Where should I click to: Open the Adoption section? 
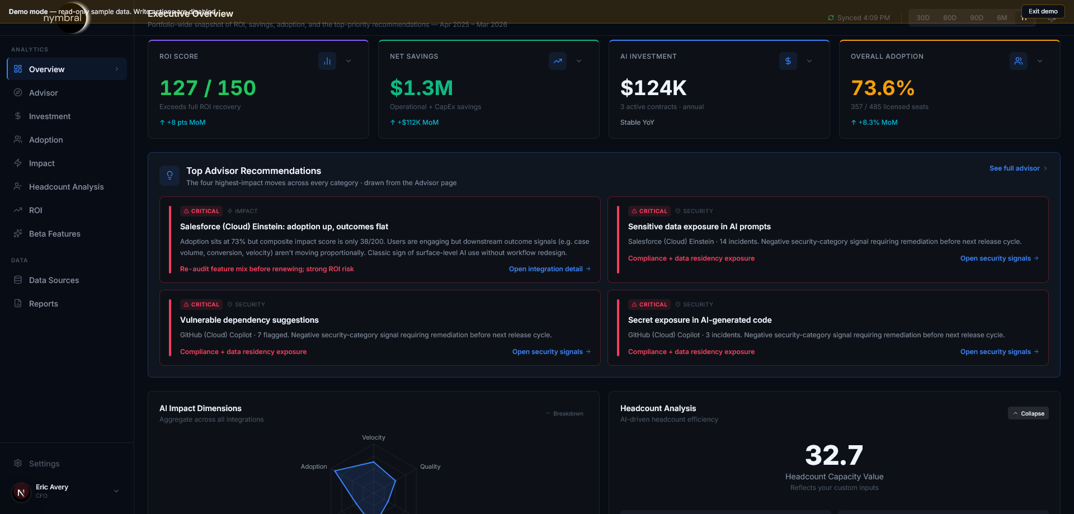[67, 139]
